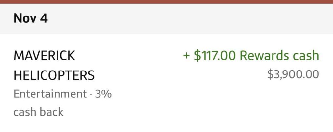Tap the Entertainment category label
The height and width of the screenshot is (132, 333).
click(50, 94)
